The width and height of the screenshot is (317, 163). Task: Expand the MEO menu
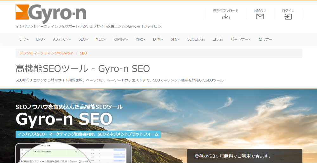click(101, 39)
